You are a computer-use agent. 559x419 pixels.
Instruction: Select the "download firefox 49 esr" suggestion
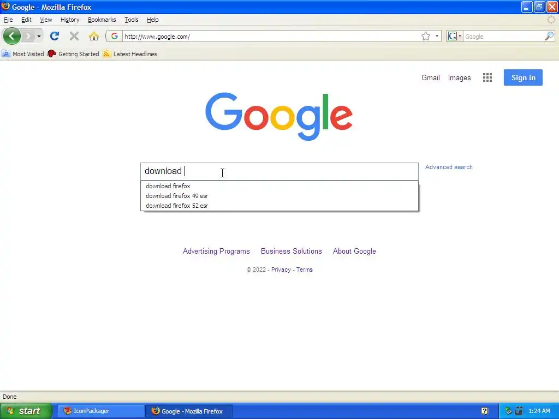[x=279, y=196]
